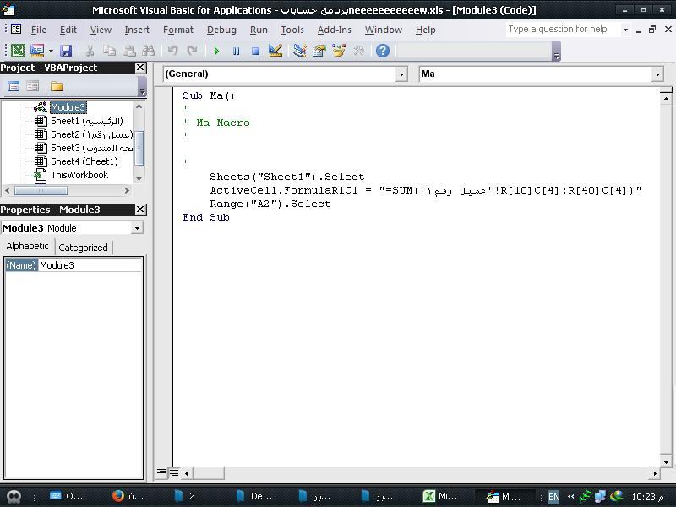Open Firefox from the taskbar

128,496
